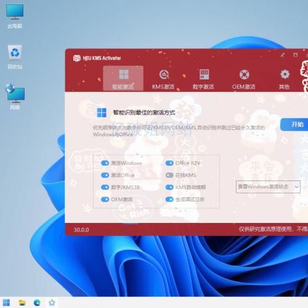
Task: Toggle the 激活Windows switch
Action: (105, 163)
